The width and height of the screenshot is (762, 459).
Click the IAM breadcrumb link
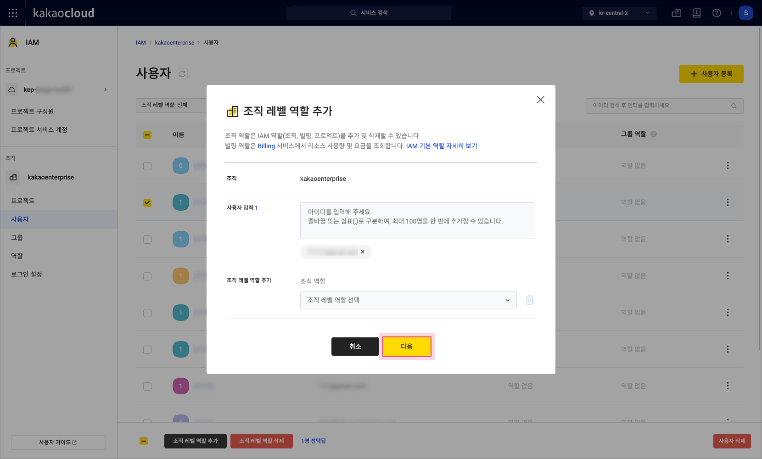pyautogui.click(x=141, y=43)
